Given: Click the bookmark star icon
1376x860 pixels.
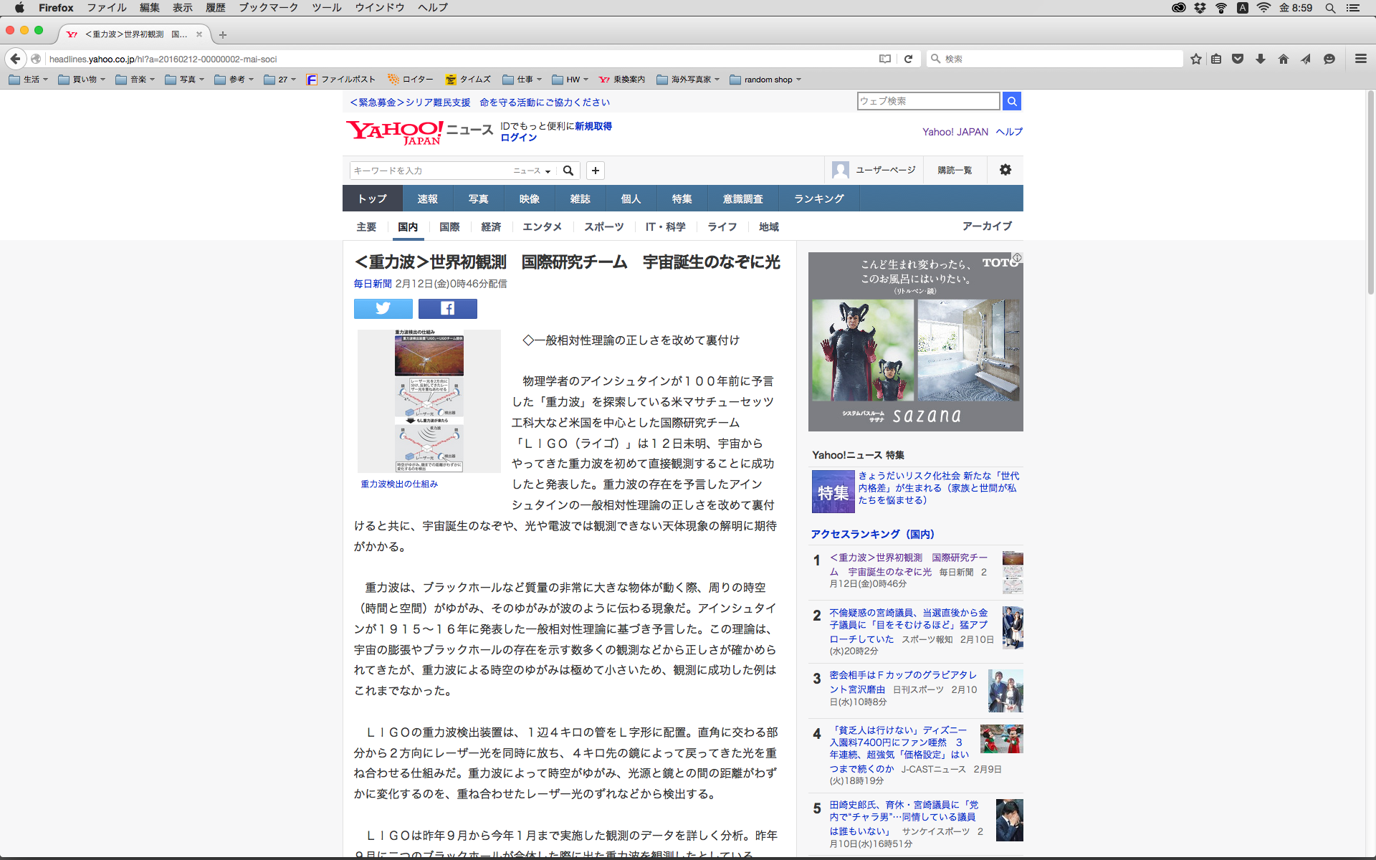Looking at the screenshot, I should click(1195, 59).
